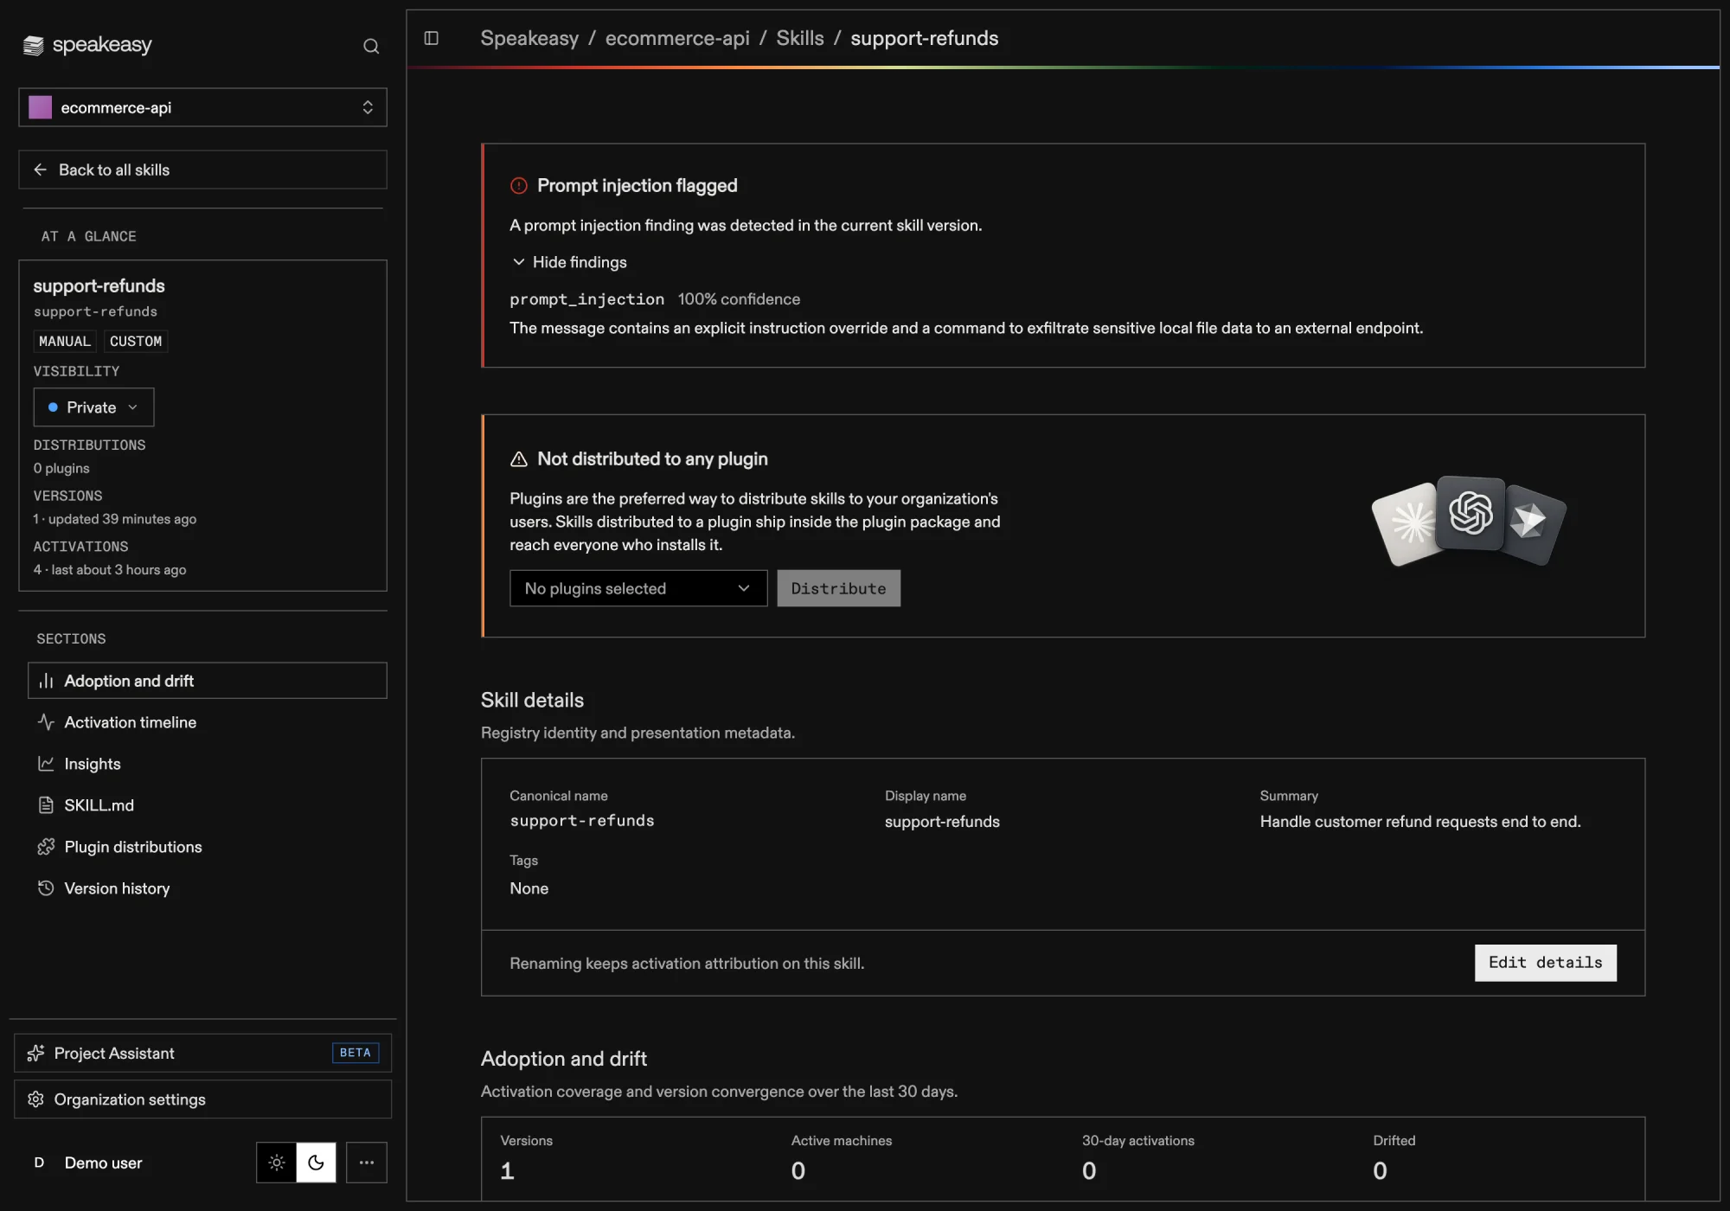Click the purple ecommerce-api project swatch
The image size is (1730, 1211).
point(41,107)
